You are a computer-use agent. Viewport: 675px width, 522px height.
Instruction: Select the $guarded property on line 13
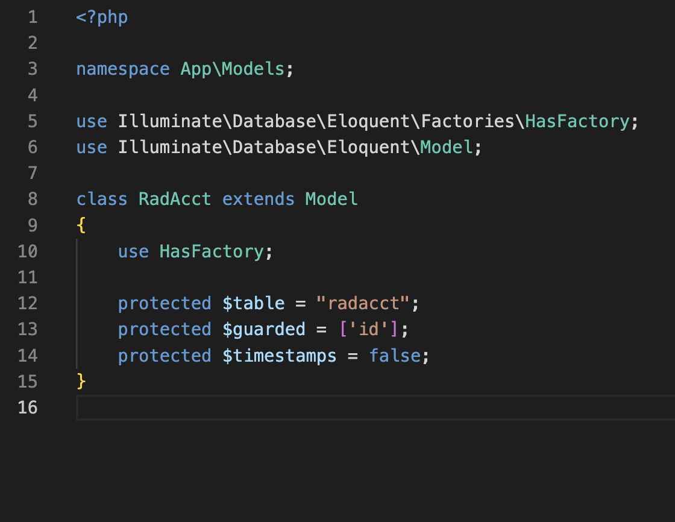(x=263, y=329)
